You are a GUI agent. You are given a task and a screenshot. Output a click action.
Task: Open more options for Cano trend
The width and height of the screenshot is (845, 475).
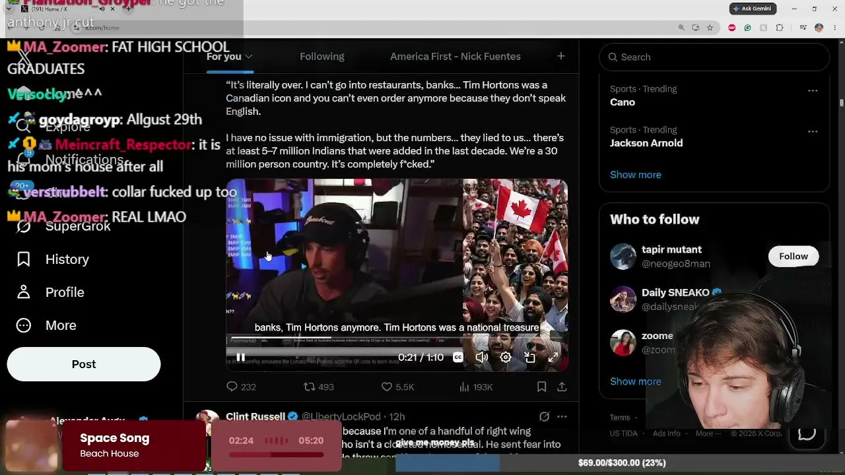[x=813, y=90]
